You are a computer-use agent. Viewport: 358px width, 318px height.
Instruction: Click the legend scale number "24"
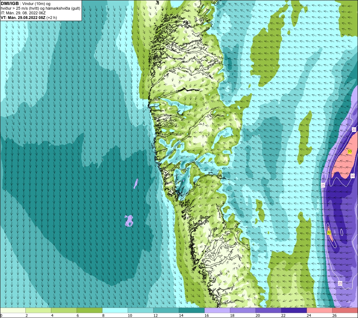tap(309, 316)
